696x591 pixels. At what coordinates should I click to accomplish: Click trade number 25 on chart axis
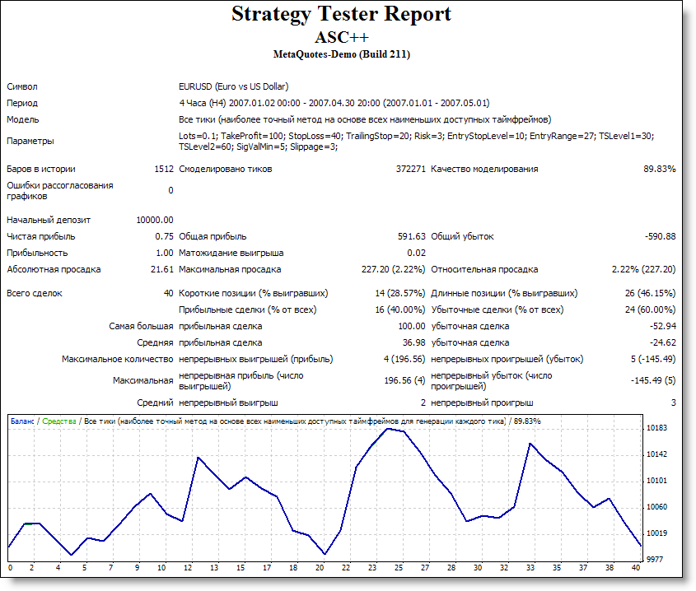point(399,567)
